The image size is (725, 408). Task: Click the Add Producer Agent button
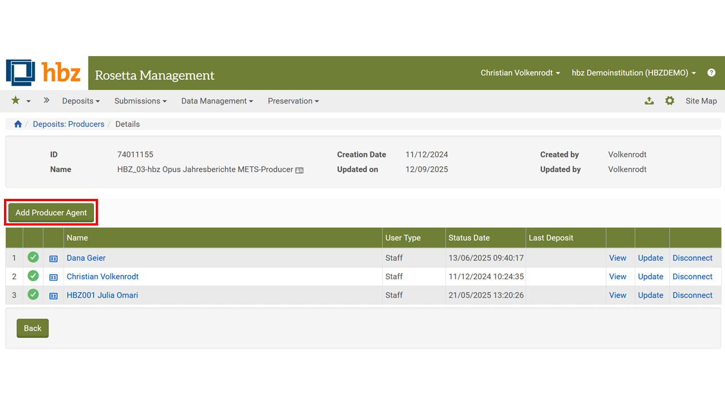[x=51, y=212]
